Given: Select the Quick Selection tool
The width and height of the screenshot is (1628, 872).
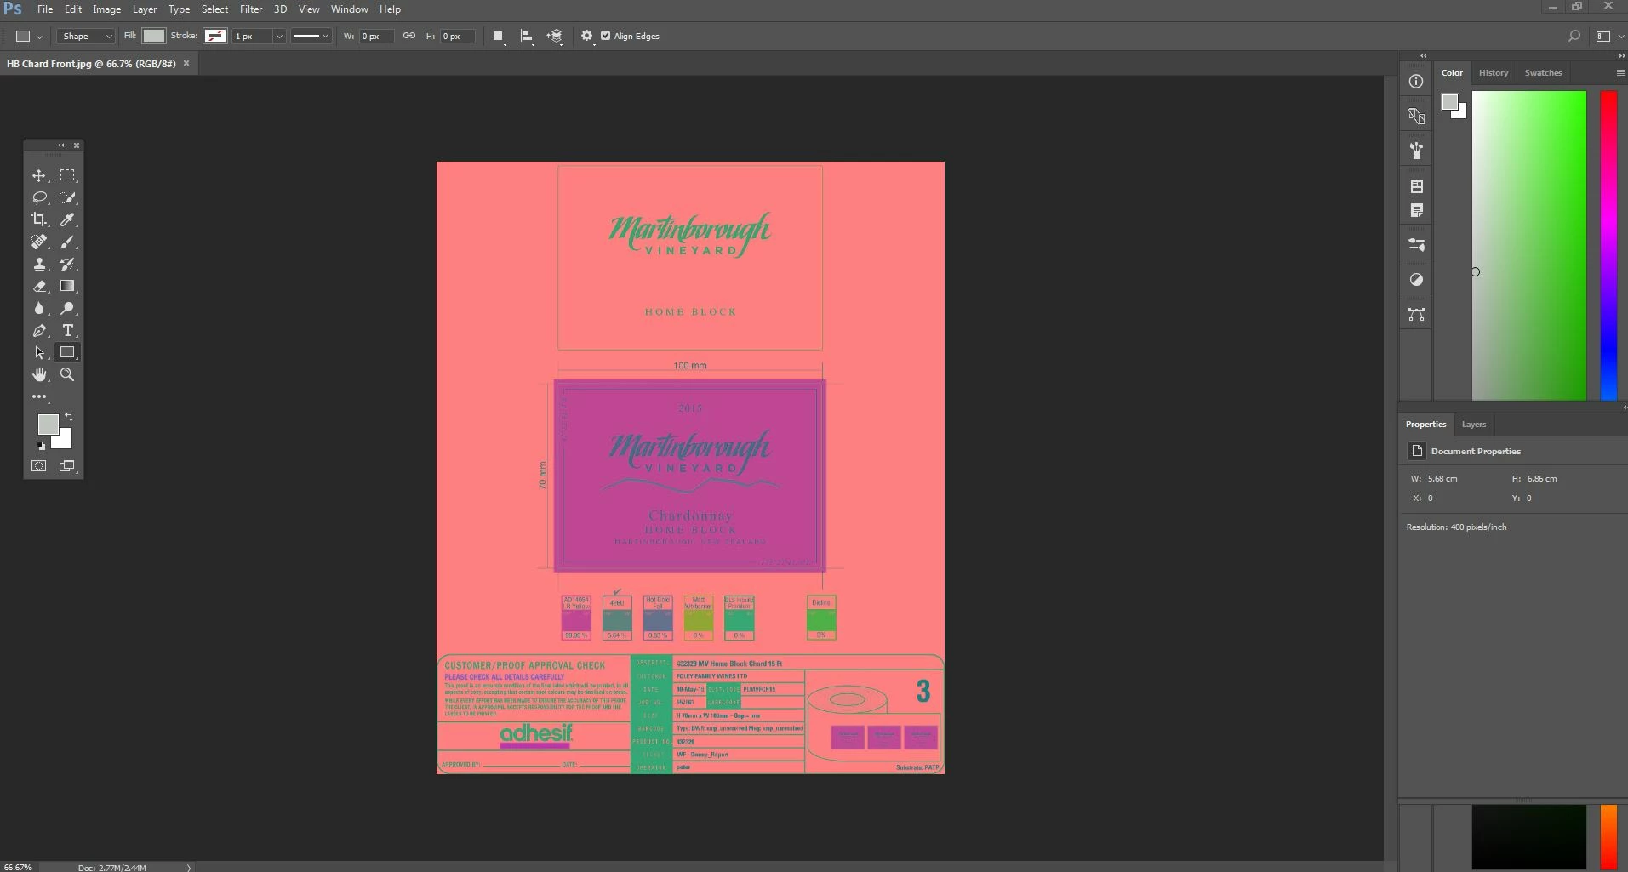Looking at the screenshot, I should pos(67,197).
